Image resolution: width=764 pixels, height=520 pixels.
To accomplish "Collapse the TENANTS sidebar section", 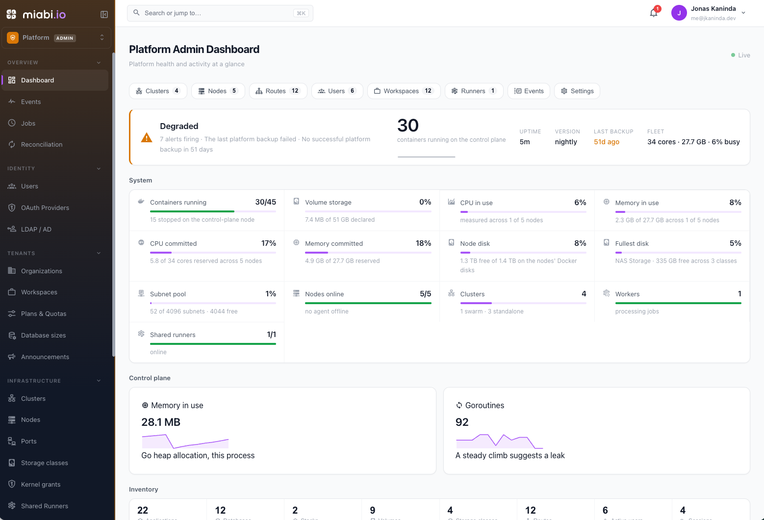I will click(x=99, y=253).
